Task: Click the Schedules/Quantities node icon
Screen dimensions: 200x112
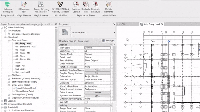Action: (5, 104)
